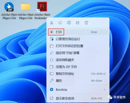The image size is (130, 103).
Task: Click the star icon beside 添加到收藏夹
Action: 51,60
